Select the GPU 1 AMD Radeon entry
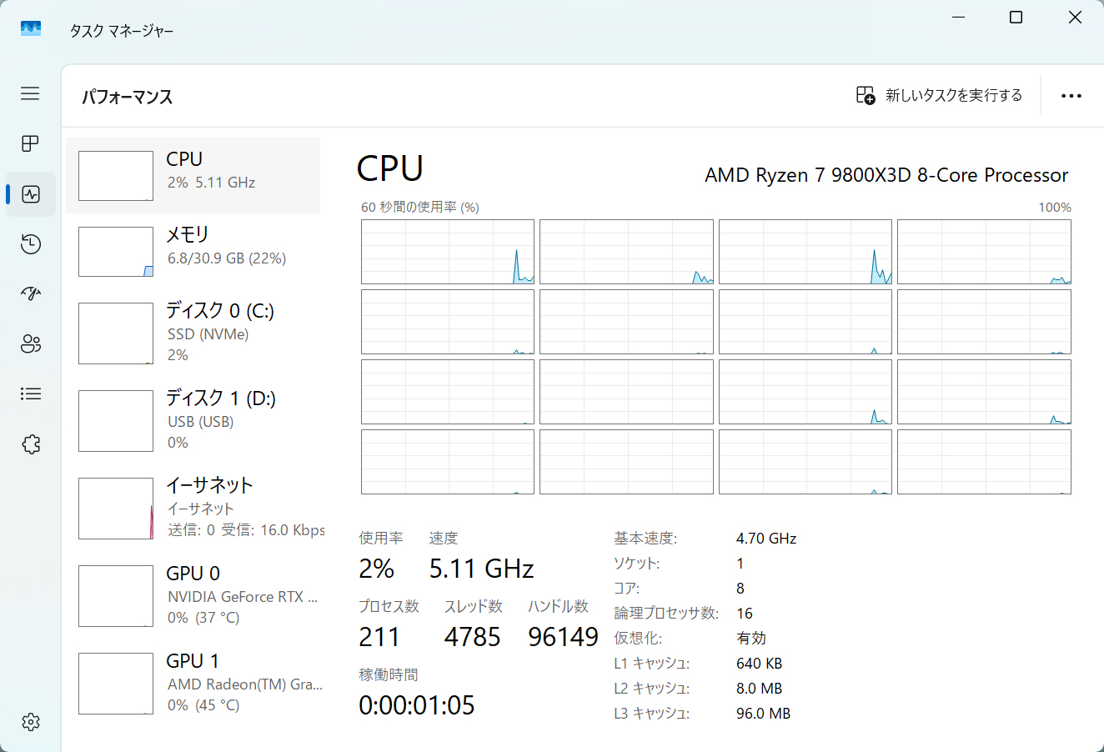The width and height of the screenshot is (1104, 752). click(x=193, y=683)
